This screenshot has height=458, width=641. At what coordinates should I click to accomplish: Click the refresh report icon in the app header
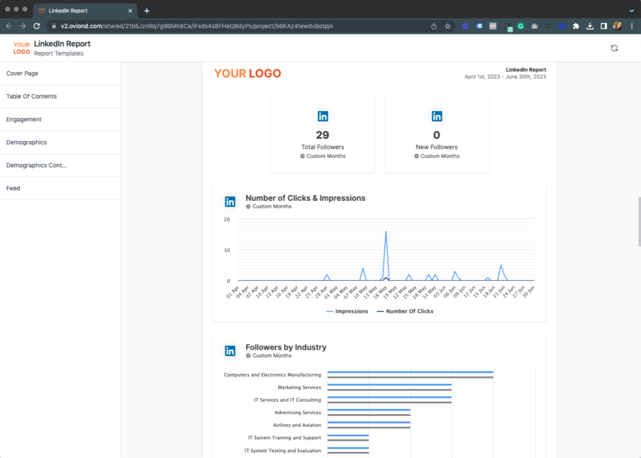(614, 48)
